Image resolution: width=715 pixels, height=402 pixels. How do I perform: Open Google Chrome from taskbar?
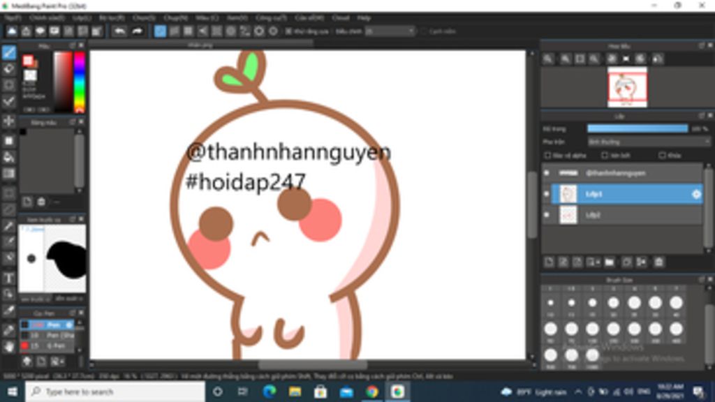click(371, 392)
